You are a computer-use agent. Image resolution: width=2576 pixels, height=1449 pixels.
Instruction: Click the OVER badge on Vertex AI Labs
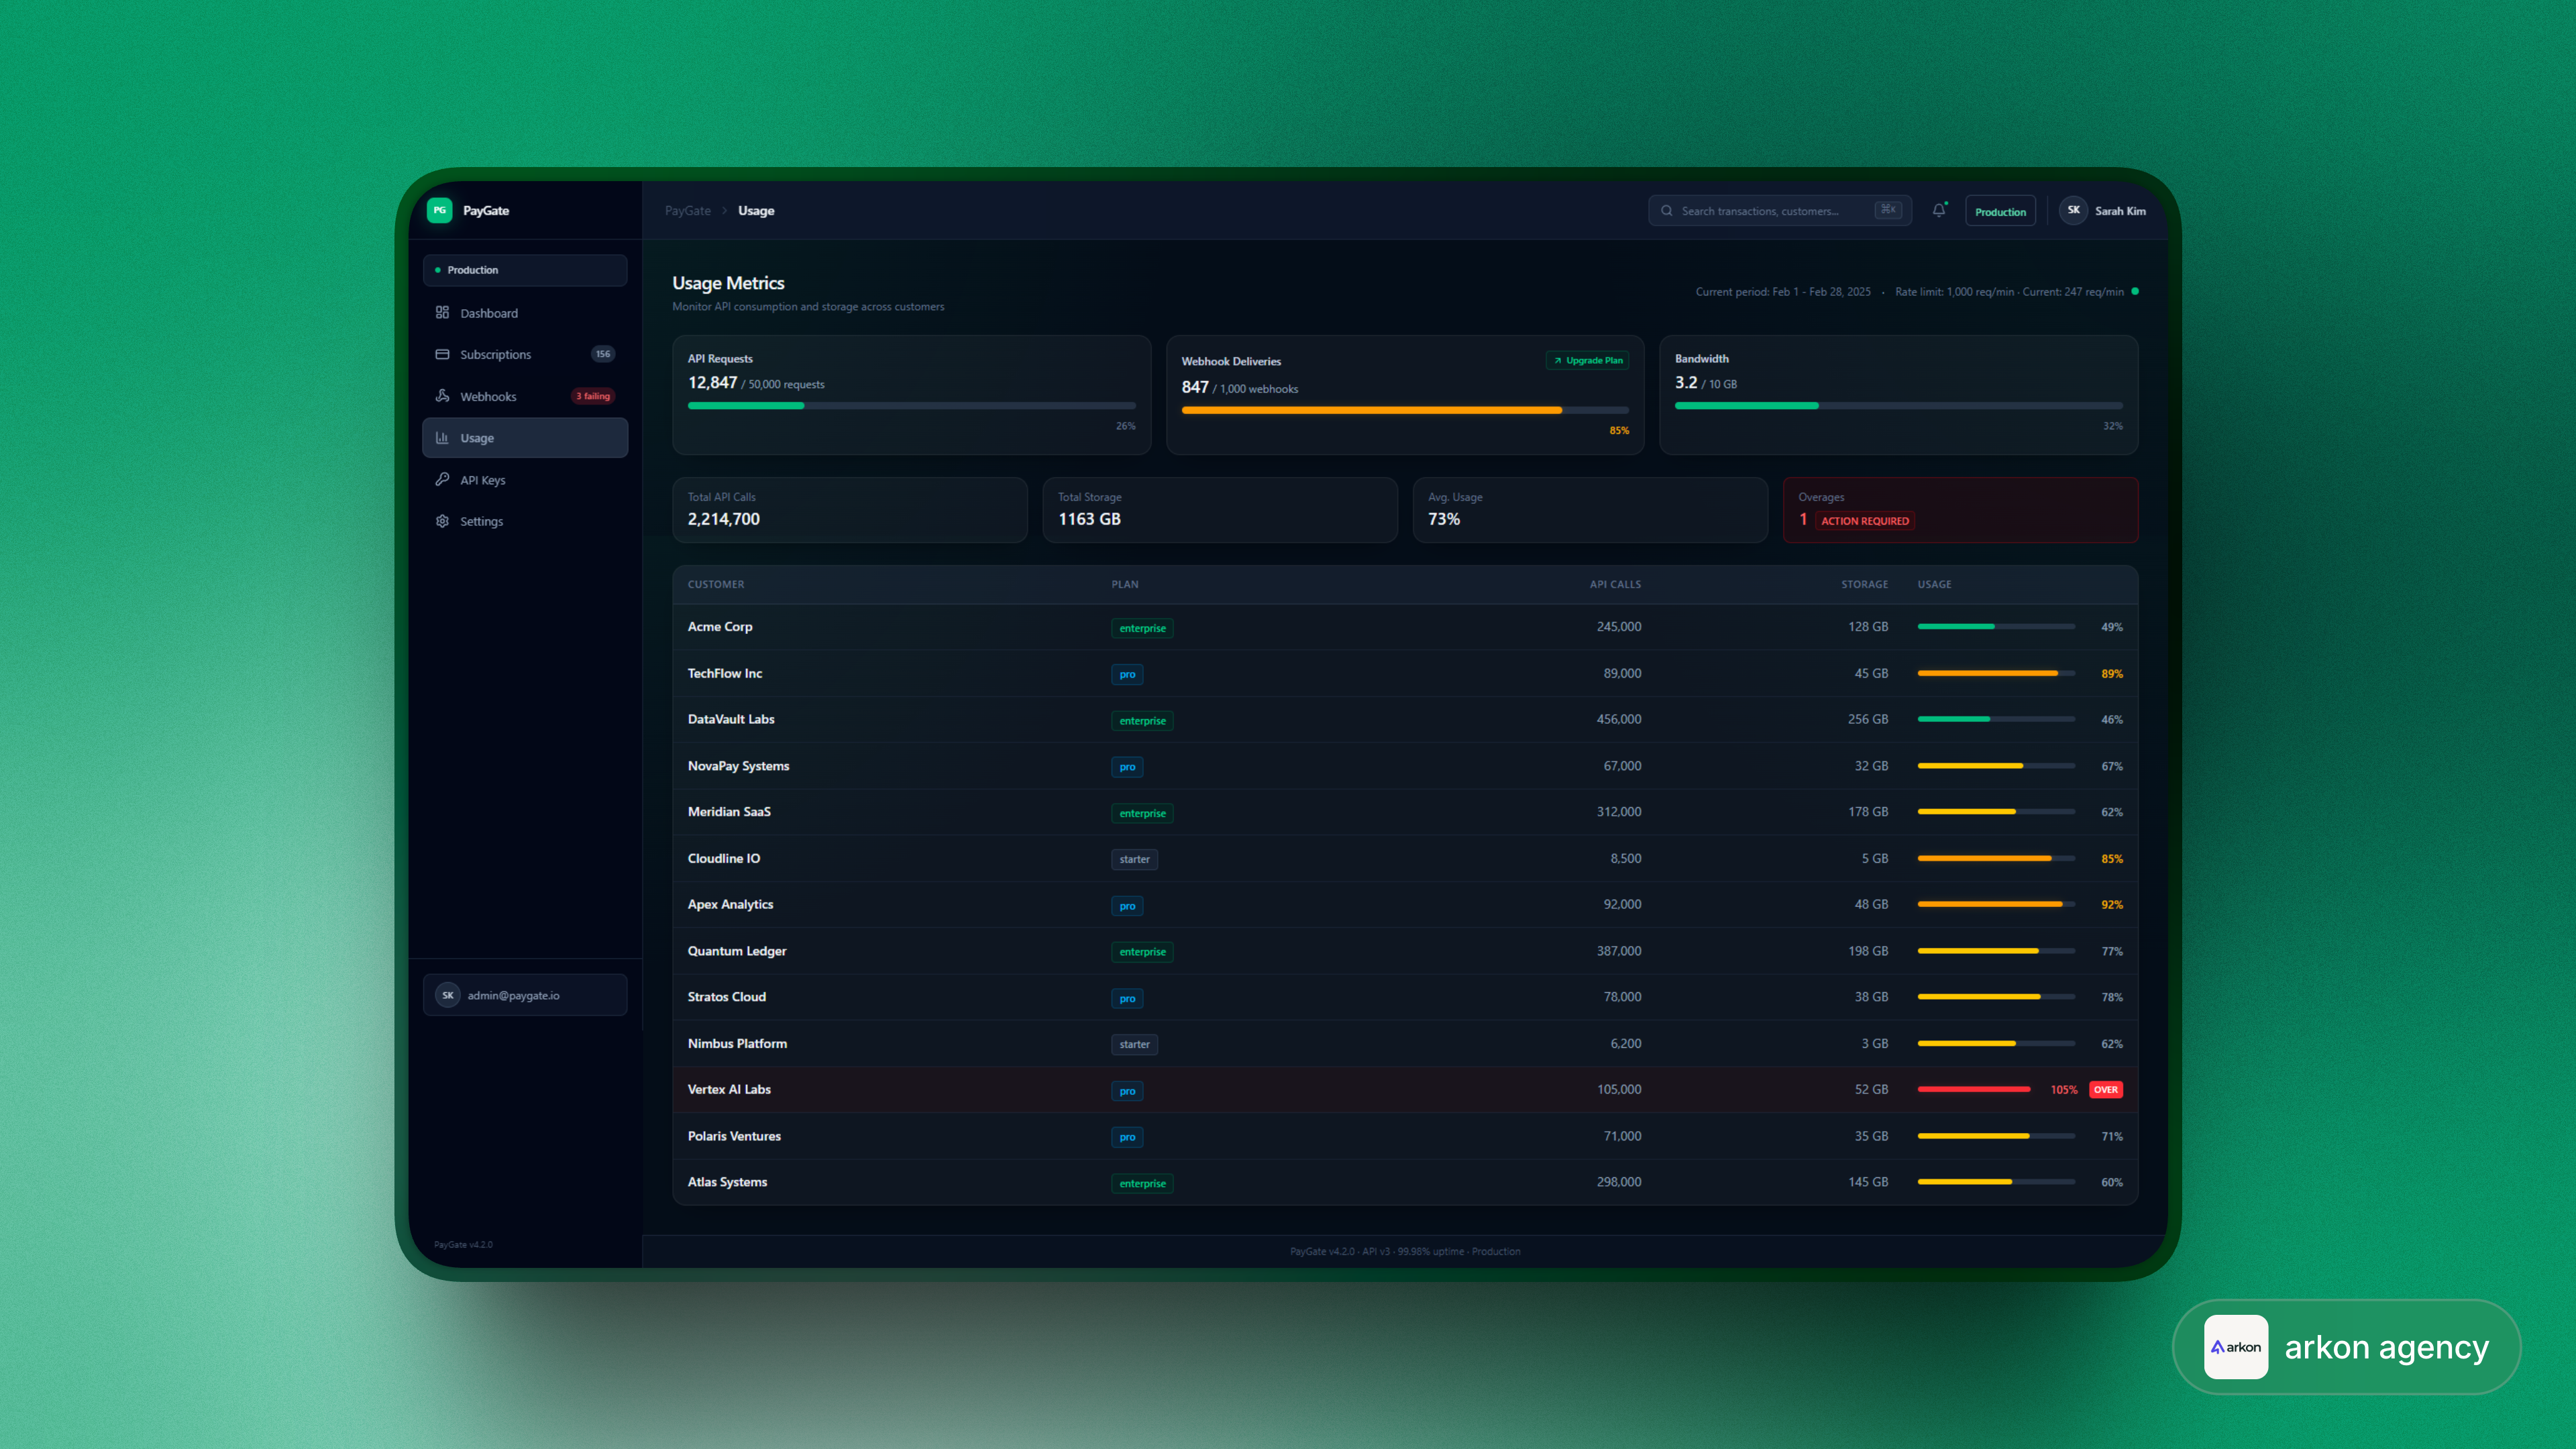2106,1090
